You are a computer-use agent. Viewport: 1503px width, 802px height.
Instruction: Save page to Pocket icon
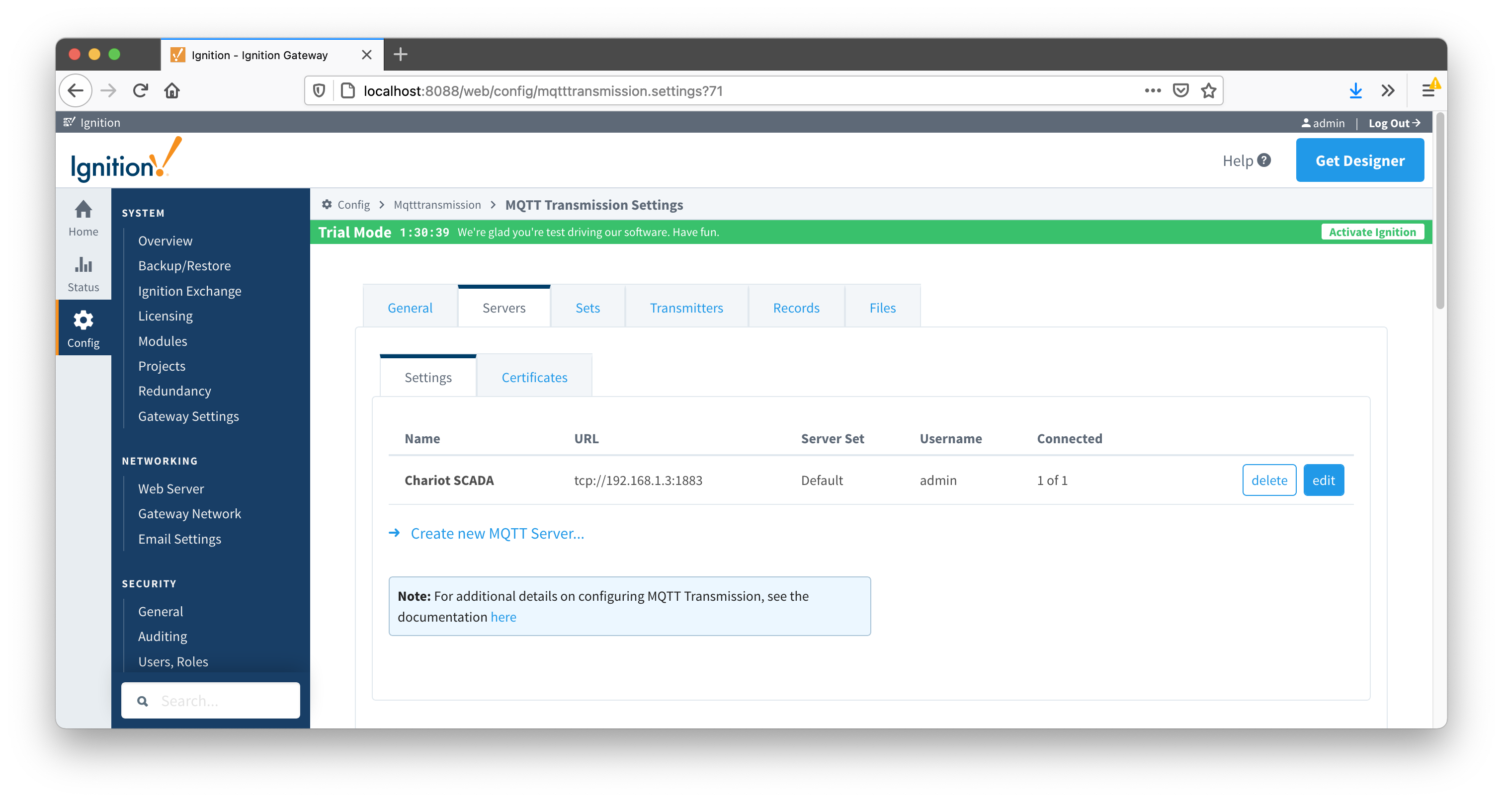(x=1181, y=90)
